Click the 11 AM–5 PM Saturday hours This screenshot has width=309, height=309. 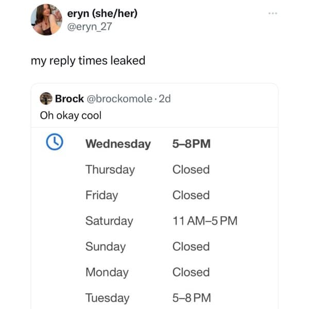point(205,221)
